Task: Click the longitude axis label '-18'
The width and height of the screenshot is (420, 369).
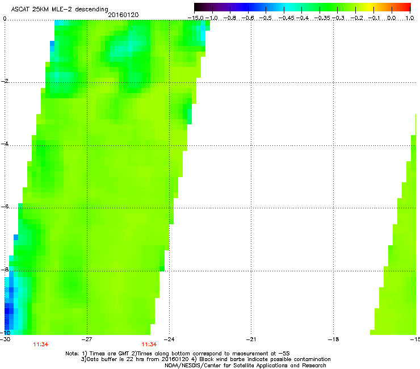Action: pos(333,339)
